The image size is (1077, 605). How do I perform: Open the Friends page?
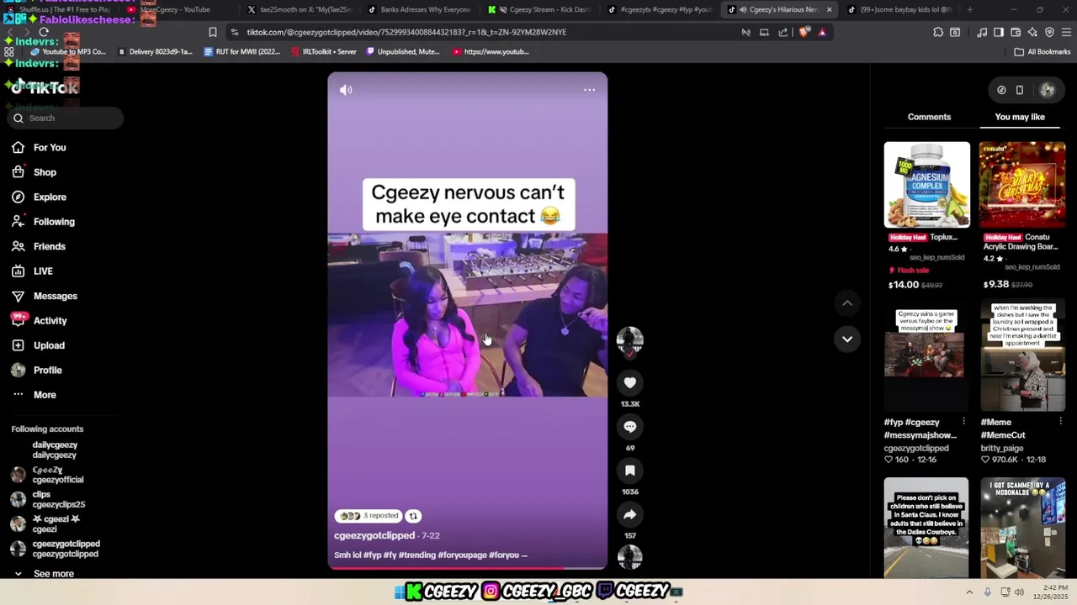point(39,246)
